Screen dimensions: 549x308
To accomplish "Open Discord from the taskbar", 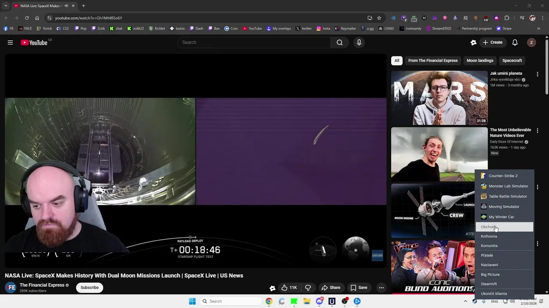I will 320,301.
